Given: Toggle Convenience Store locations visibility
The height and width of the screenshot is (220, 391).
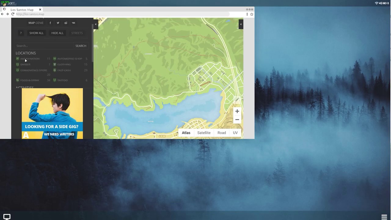Looking at the screenshot, I should (x=33, y=72).
